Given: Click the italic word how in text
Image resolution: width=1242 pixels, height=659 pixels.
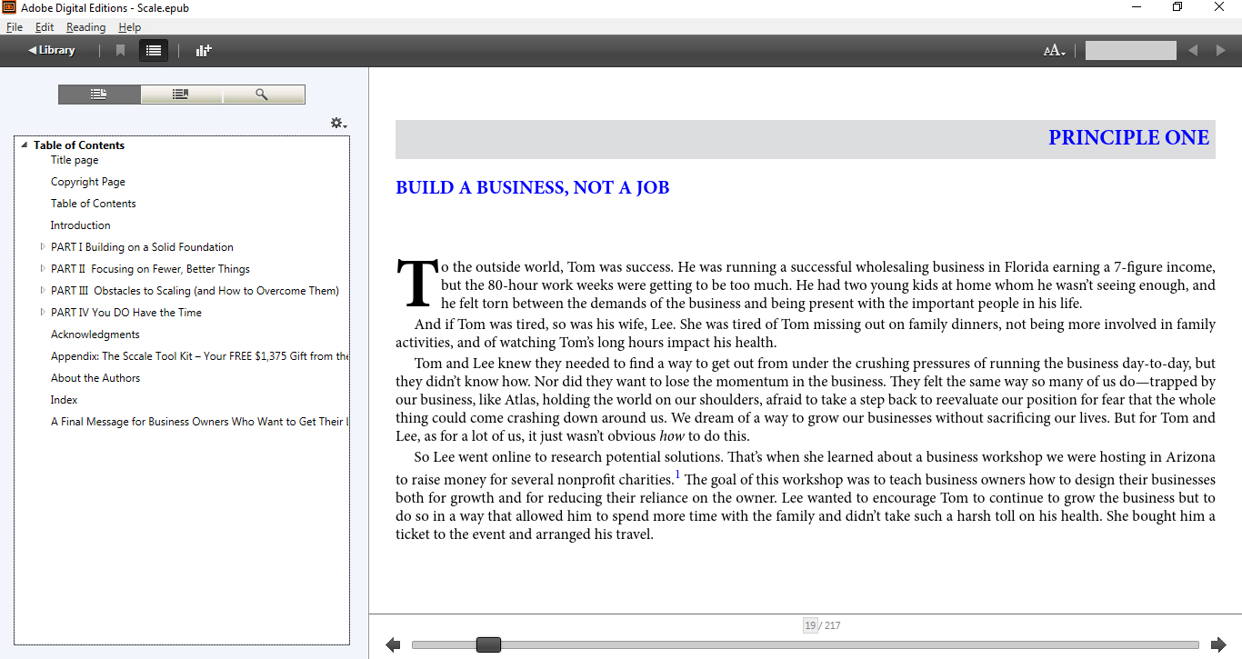Looking at the screenshot, I should [671, 436].
